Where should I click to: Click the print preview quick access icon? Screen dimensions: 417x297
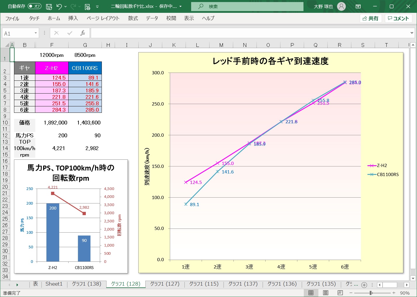87,6
